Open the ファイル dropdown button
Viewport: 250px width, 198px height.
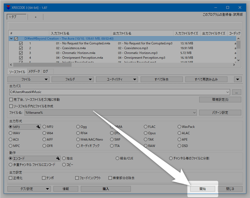28,79
